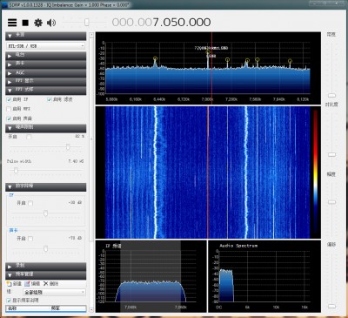The height and width of the screenshot is (318, 348).
Task: Open the RTL-SDR / USB device dropdown
Action: click(46, 46)
